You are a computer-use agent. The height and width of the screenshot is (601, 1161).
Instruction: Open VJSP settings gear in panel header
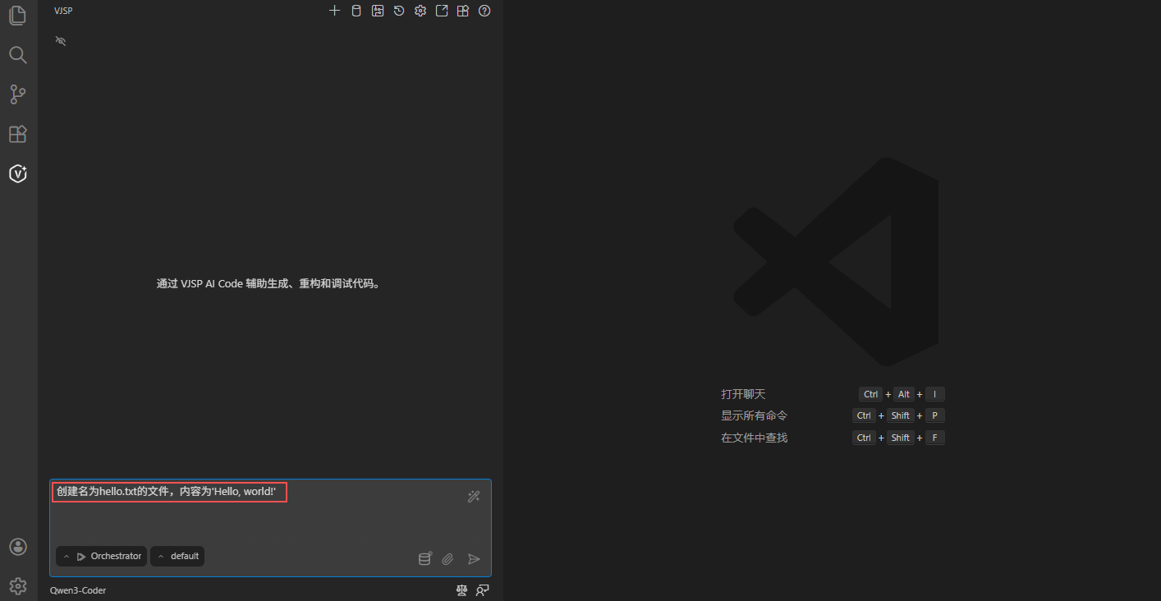click(420, 11)
